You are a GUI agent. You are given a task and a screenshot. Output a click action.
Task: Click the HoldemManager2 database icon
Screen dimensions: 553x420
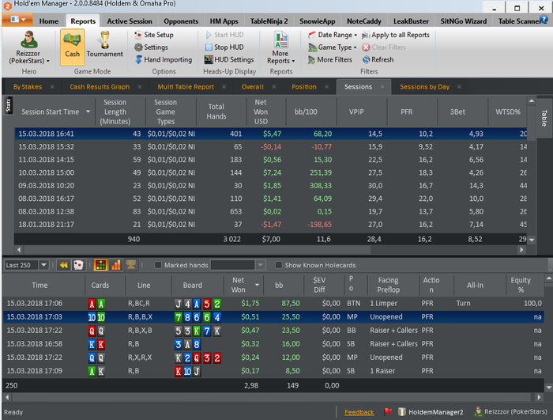(401, 411)
